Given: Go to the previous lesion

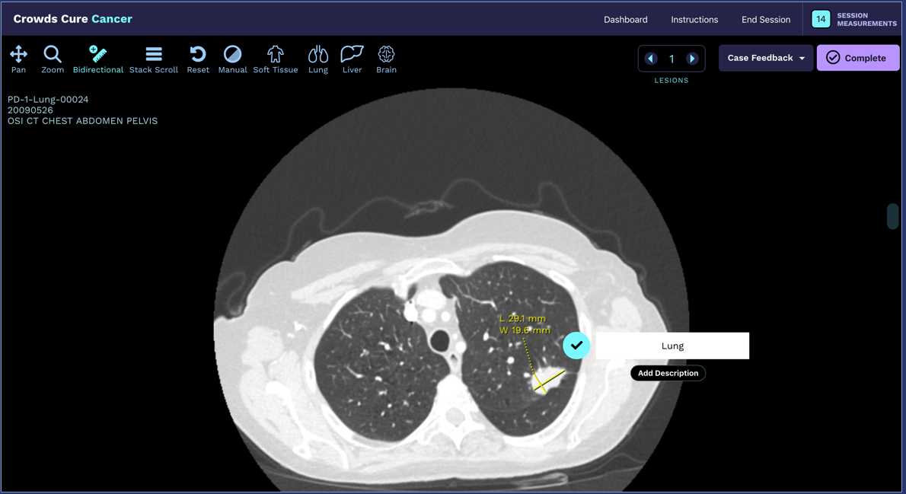Looking at the screenshot, I should click(651, 59).
